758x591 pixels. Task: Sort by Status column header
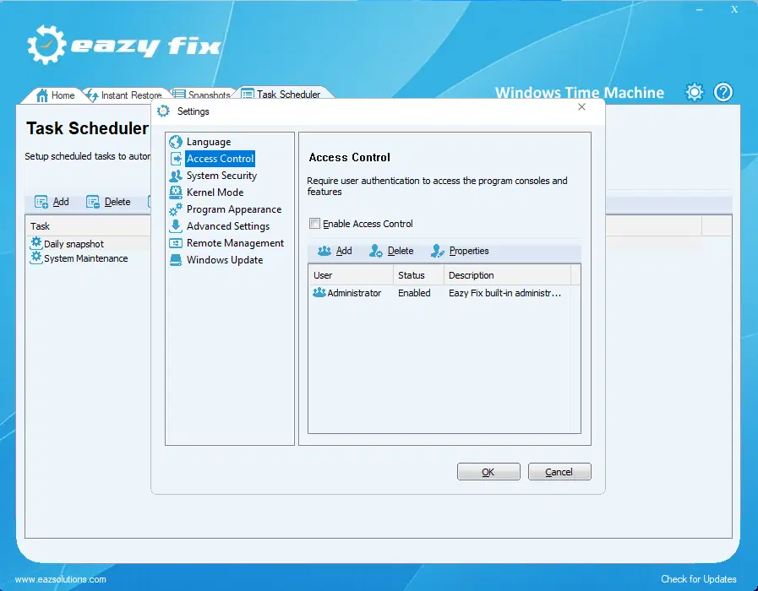[x=418, y=275]
